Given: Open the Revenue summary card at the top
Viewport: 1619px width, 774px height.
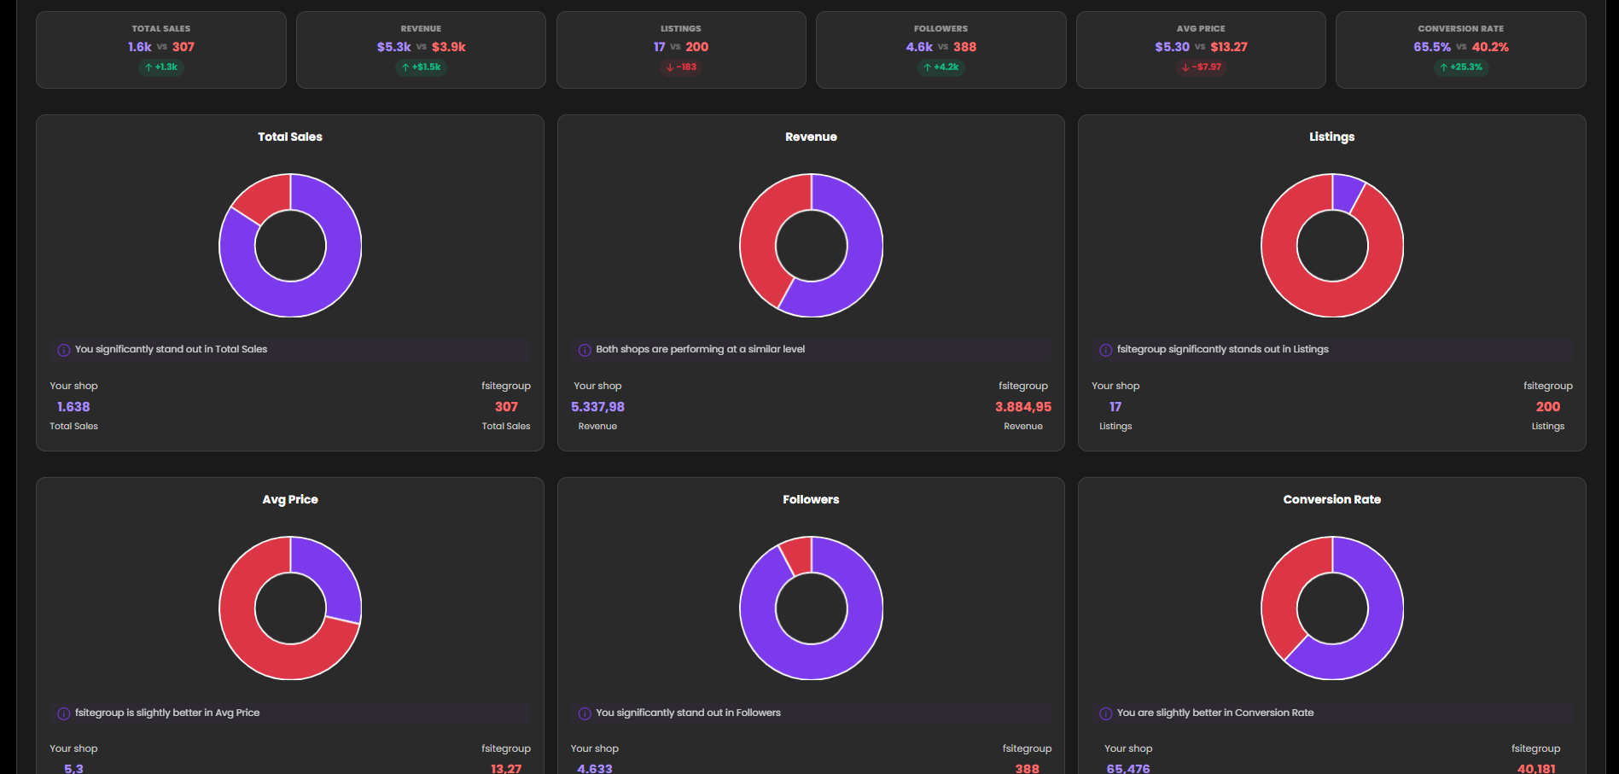Looking at the screenshot, I should [x=421, y=49].
